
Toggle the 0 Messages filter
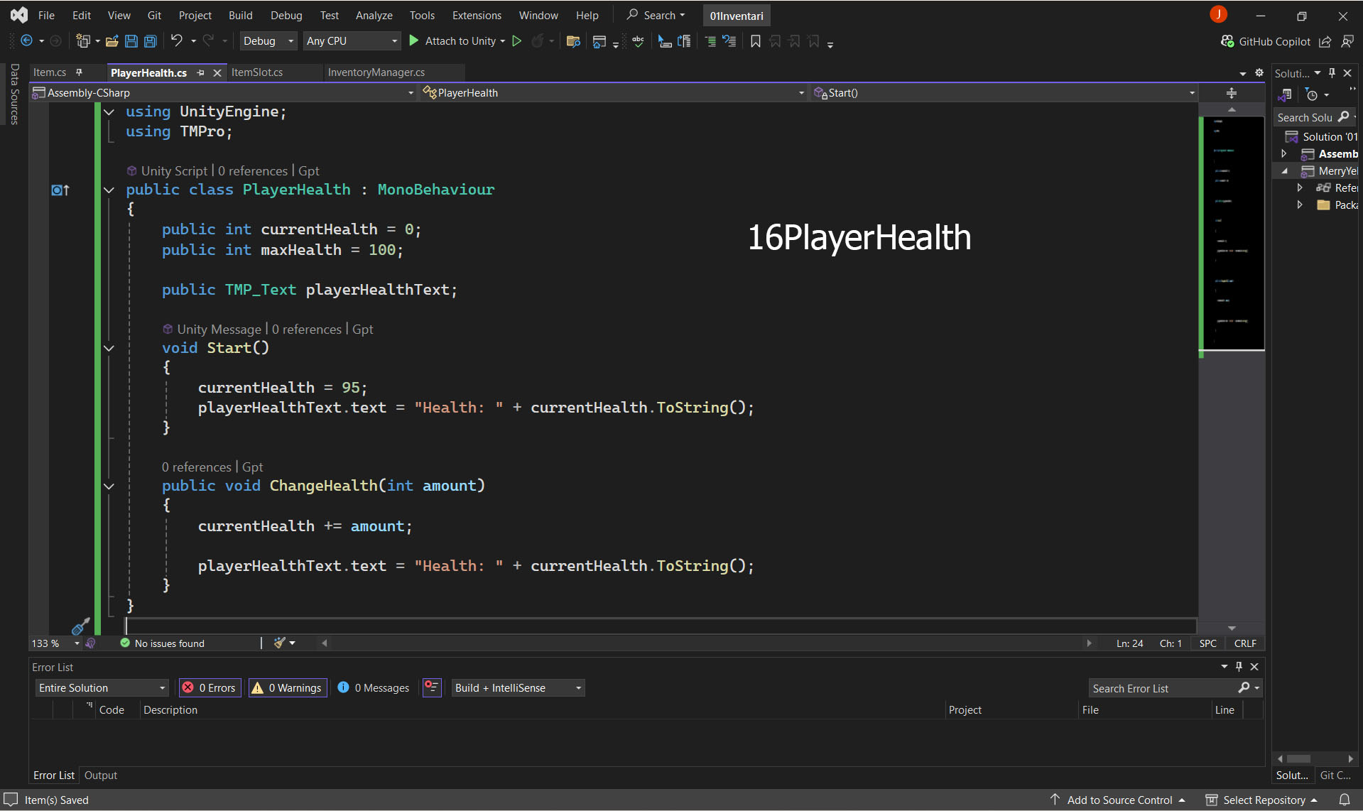point(374,687)
